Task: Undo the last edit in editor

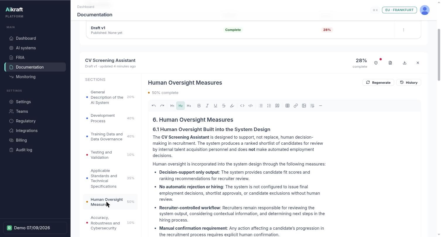Action: (x=154, y=106)
